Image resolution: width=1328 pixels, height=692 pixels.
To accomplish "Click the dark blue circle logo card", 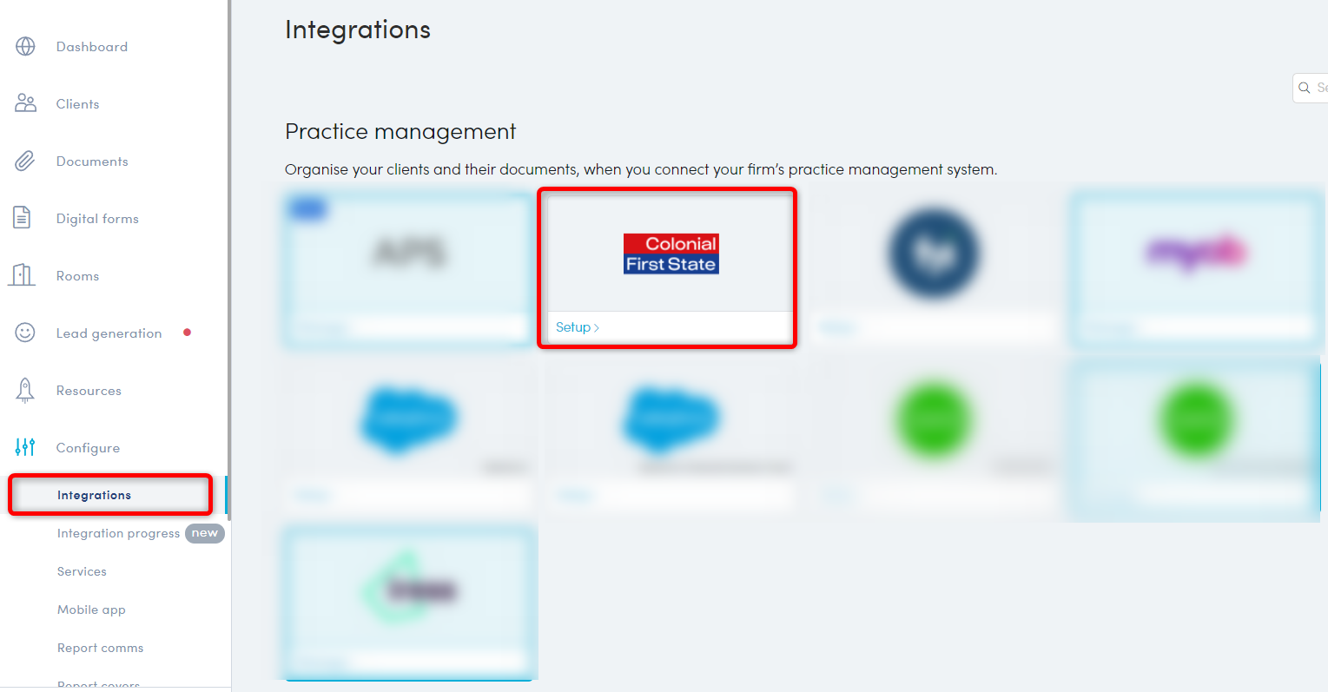I will pos(934,269).
